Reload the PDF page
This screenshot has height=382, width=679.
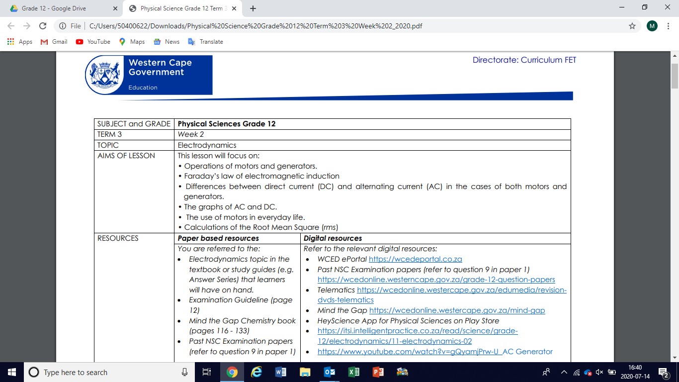click(43, 26)
